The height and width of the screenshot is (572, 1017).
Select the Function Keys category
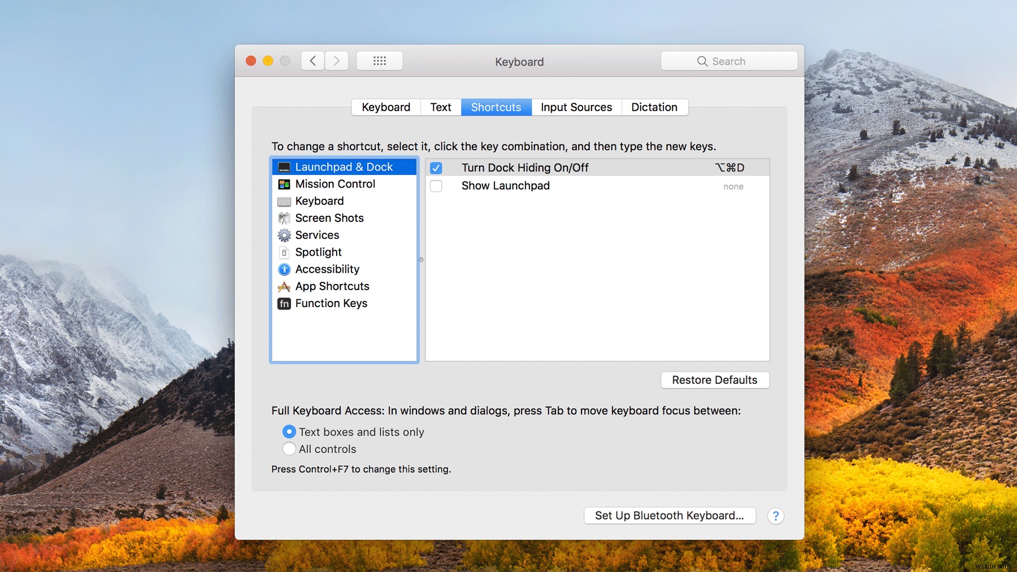[331, 303]
